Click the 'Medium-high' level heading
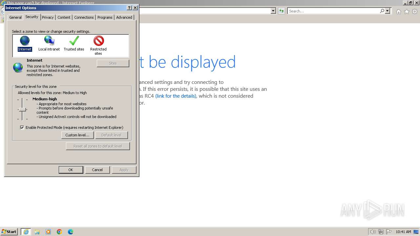 pyautogui.click(x=45, y=99)
